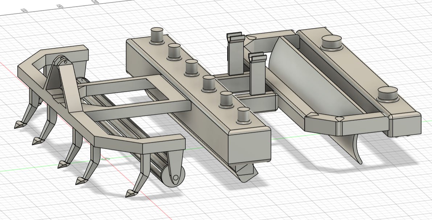Image resolution: width=432 pixels, height=220 pixels.
Task: Click the pointed tip of the front-most tine
Action: click(129, 193)
